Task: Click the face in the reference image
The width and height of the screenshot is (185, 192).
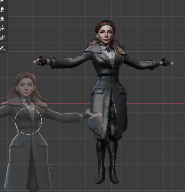Action: (x=26, y=89)
